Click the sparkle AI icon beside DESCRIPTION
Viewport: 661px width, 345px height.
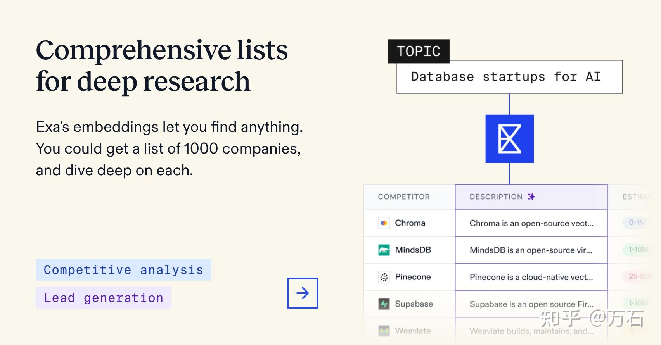coord(532,197)
